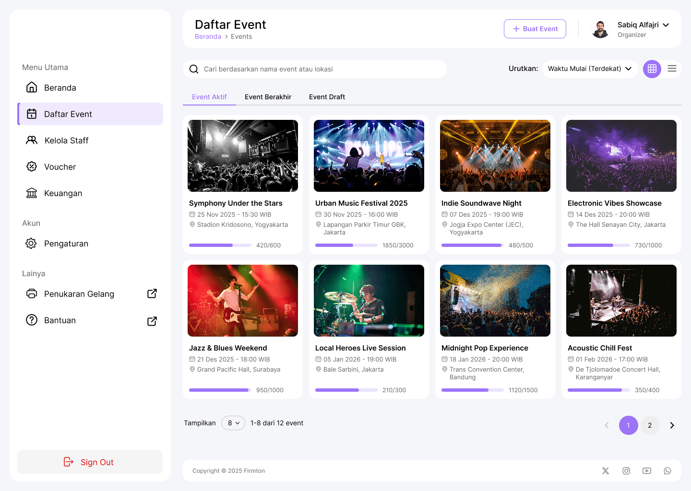Click the Daftar Event calendar icon

32,114
